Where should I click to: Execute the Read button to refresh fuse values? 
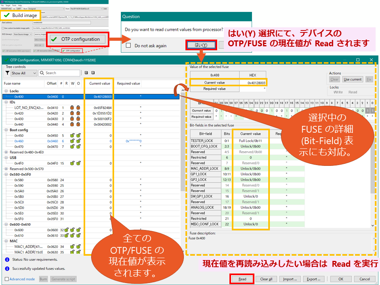tap(241, 279)
